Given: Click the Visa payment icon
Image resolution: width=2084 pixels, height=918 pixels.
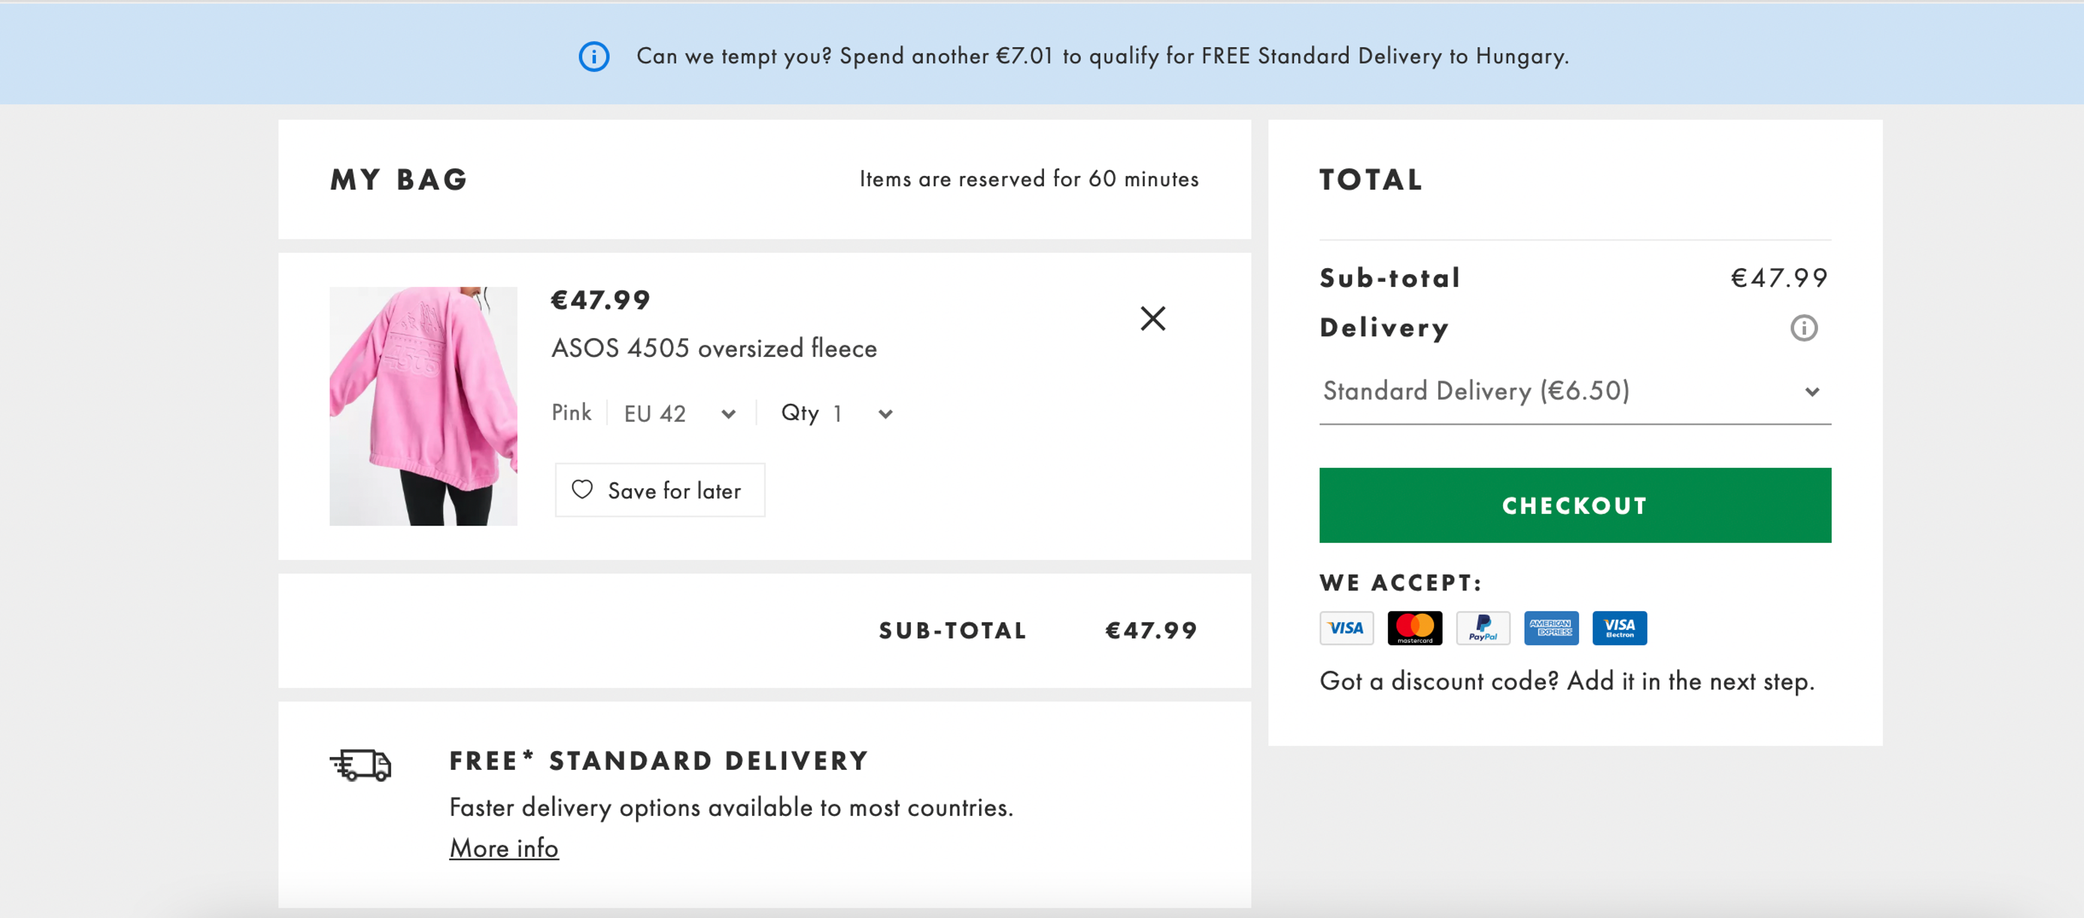Looking at the screenshot, I should click(x=1346, y=628).
